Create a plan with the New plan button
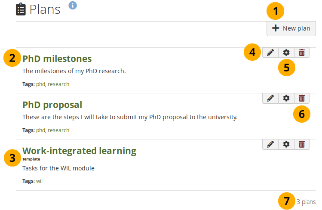 291,28
